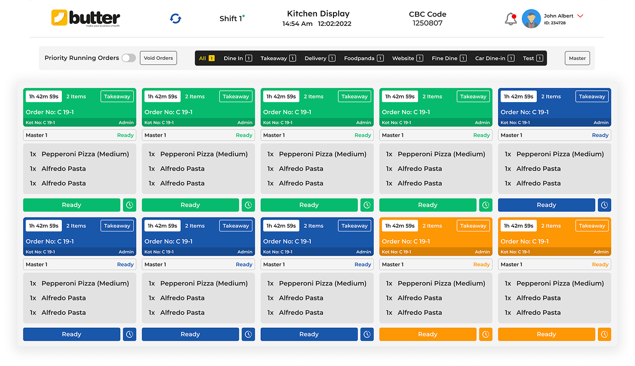
Task: Click clock icon on the bottom-left blue card
Action: [x=130, y=335]
